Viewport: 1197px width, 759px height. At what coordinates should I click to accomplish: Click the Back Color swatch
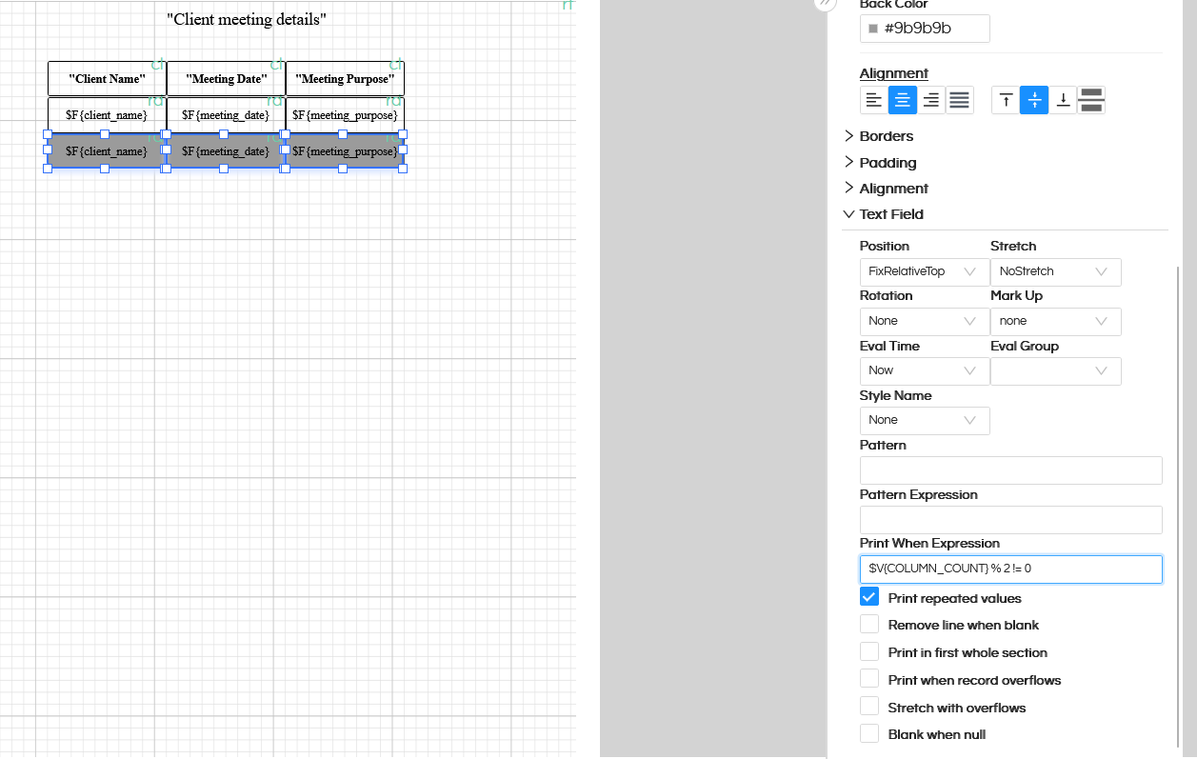click(872, 29)
